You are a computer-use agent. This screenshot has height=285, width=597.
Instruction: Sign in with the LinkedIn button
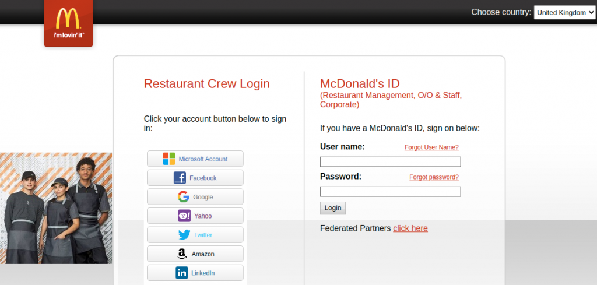click(195, 273)
